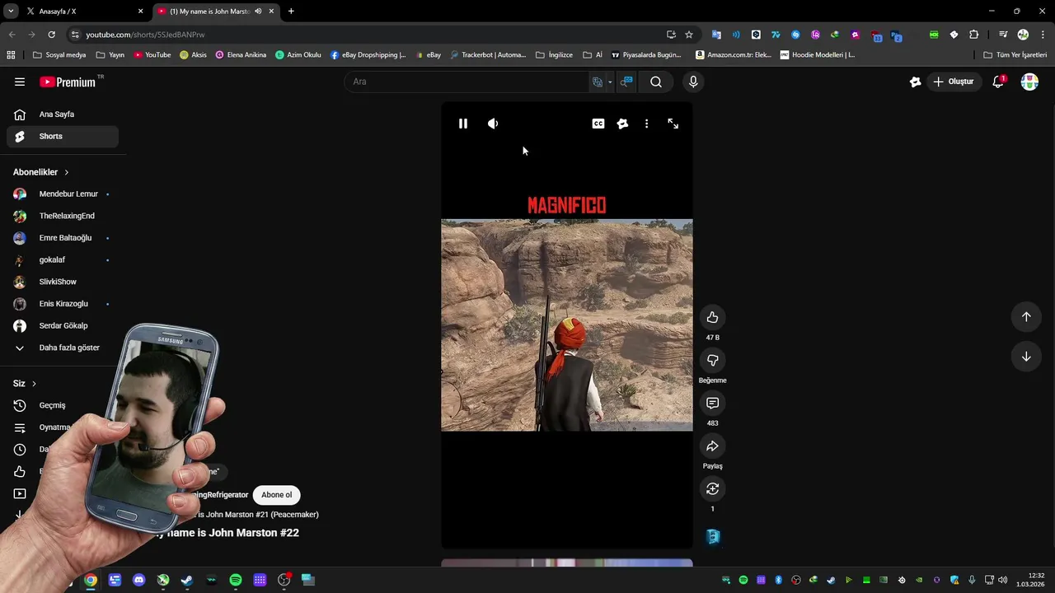Viewport: 1055px width, 593px height.
Task: Start voice search with microphone icon
Action: tap(693, 82)
